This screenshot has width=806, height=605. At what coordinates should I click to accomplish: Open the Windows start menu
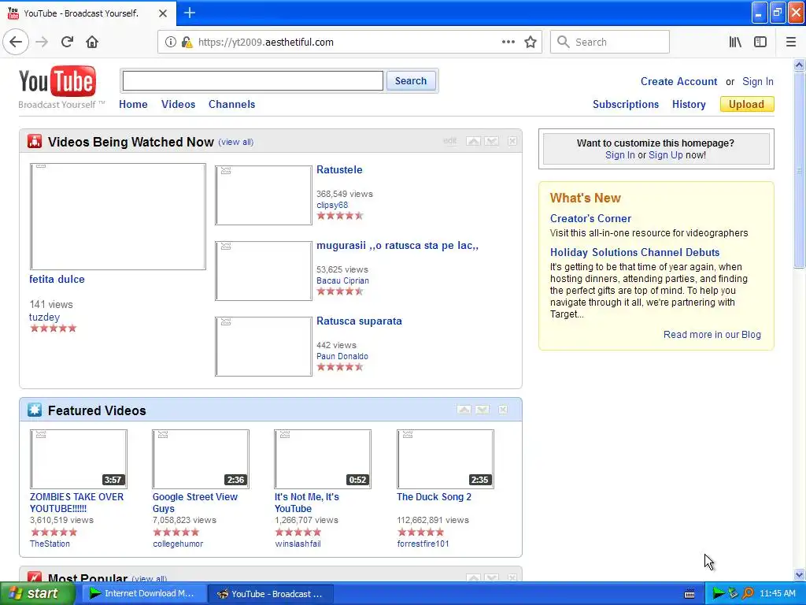tap(36, 593)
